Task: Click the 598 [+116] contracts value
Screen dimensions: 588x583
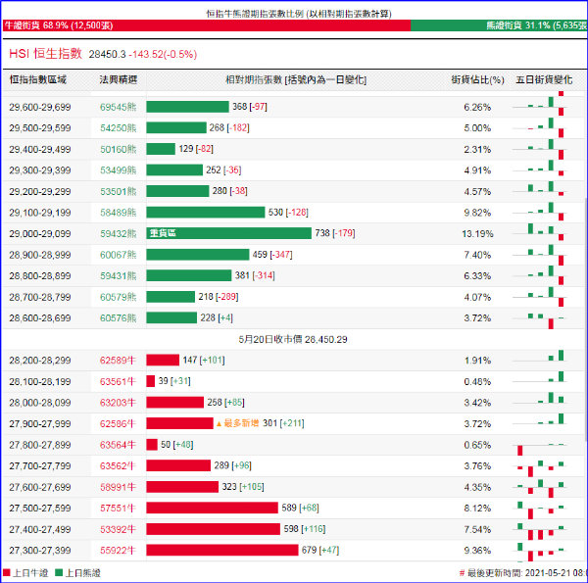Action: [305, 529]
